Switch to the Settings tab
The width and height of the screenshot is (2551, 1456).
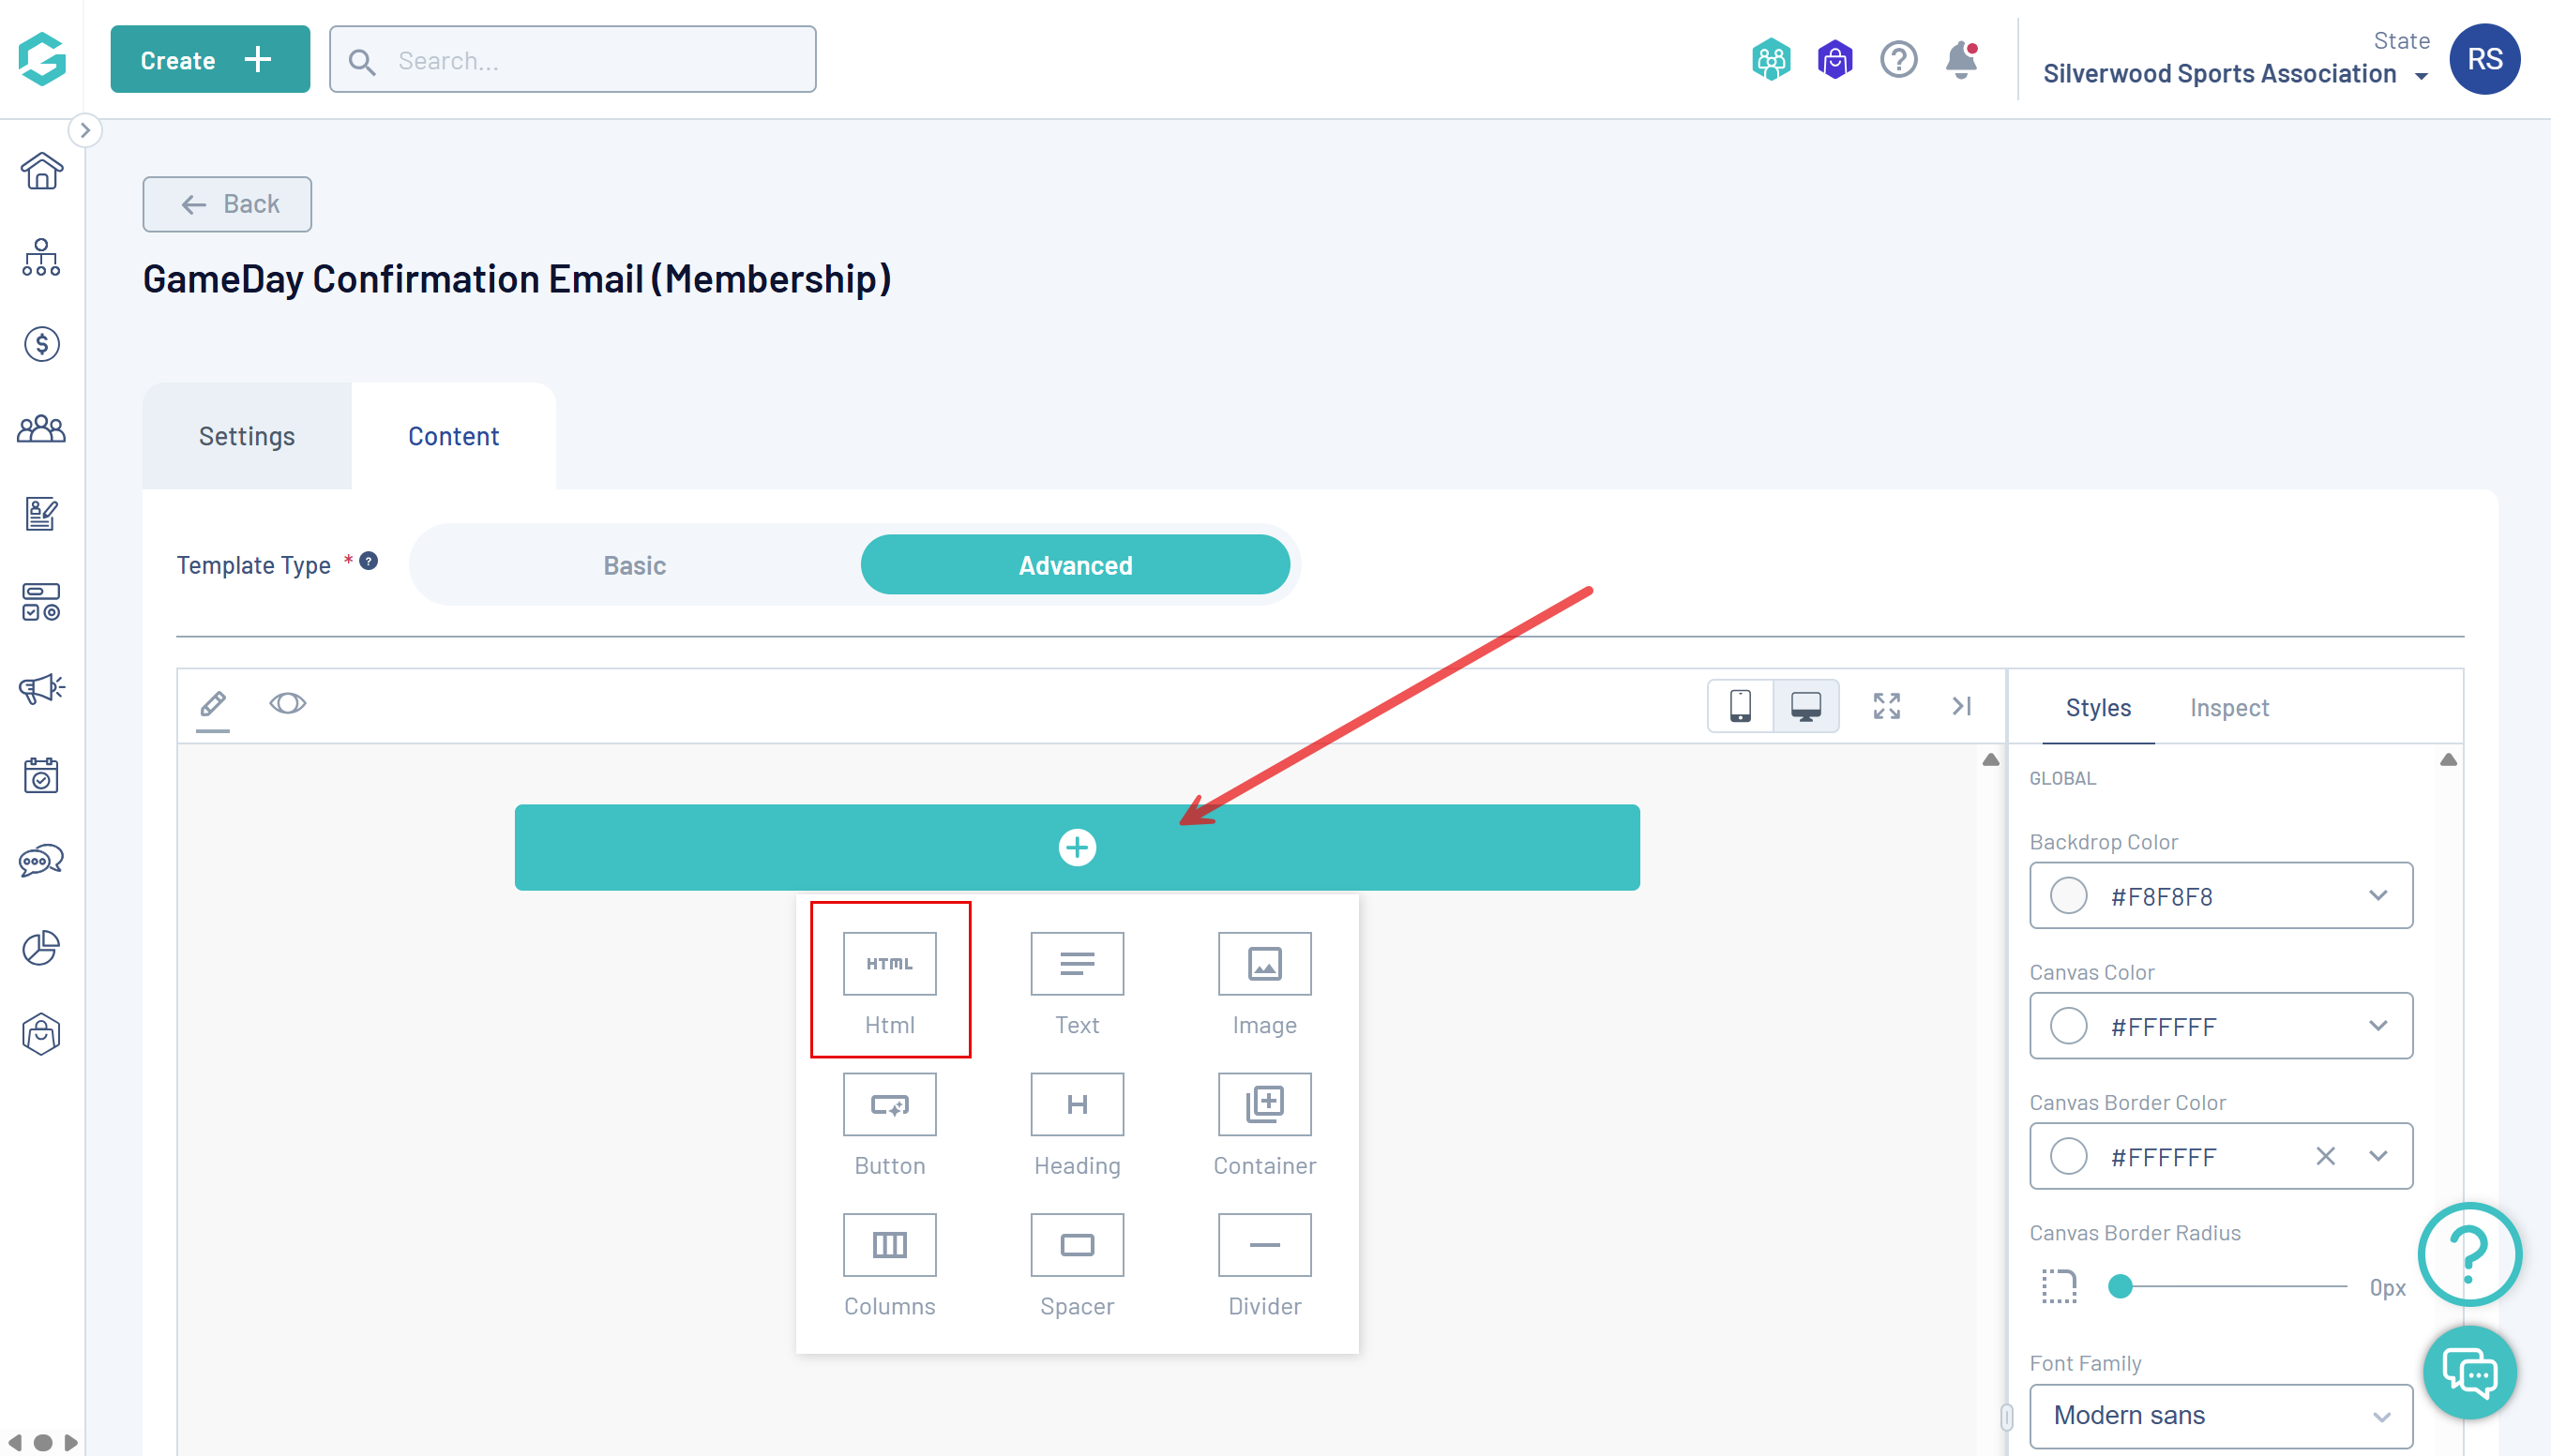[x=246, y=436]
